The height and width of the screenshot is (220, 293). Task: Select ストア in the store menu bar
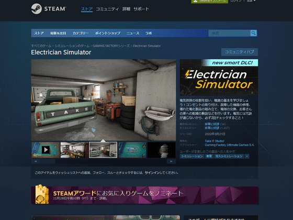(x=39, y=33)
